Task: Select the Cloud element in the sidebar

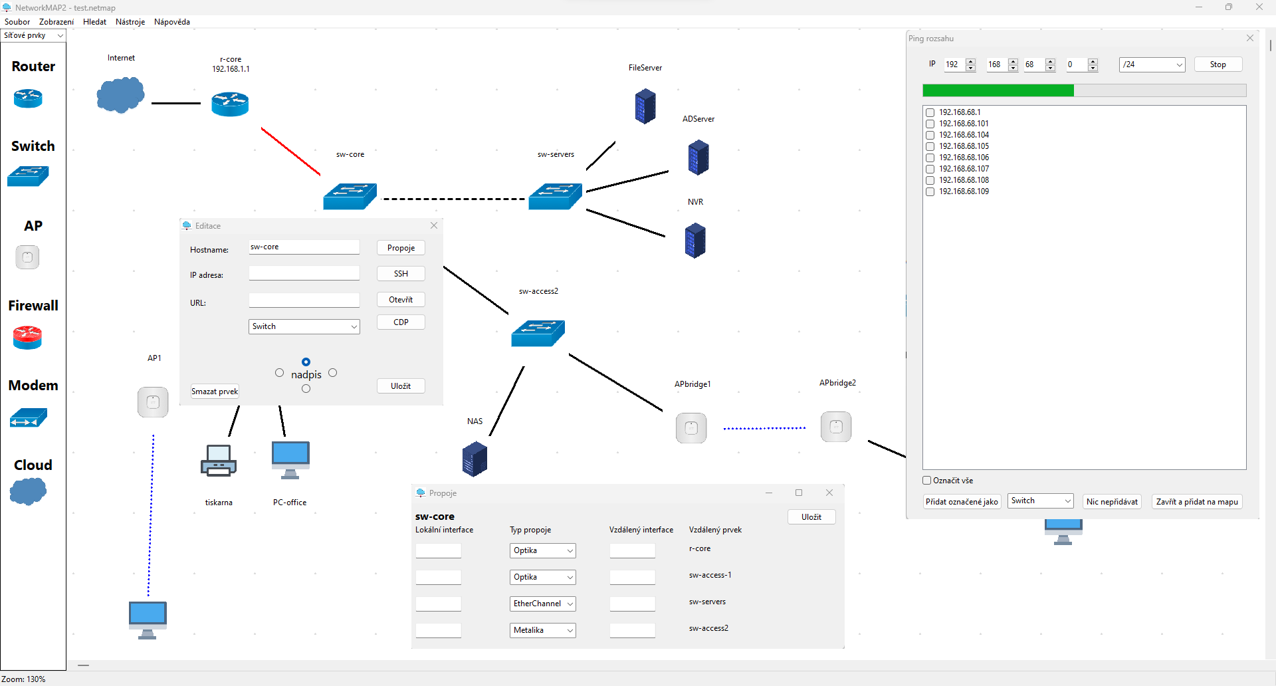Action: point(27,491)
